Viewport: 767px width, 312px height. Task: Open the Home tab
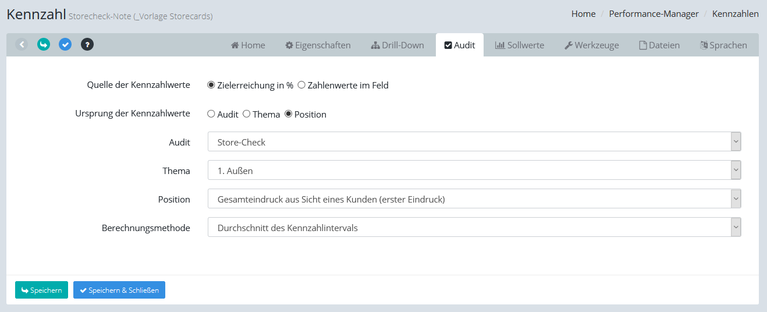(x=248, y=45)
